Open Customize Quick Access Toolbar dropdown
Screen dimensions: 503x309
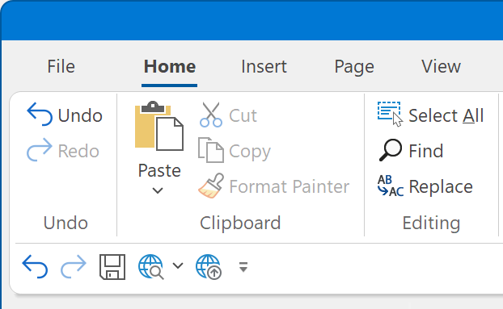tap(243, 267)
